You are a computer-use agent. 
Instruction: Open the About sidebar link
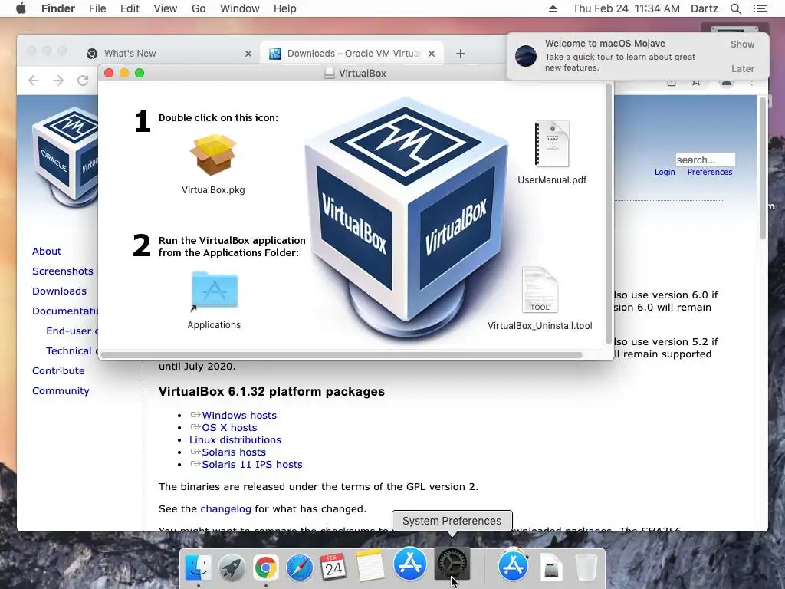47,252
